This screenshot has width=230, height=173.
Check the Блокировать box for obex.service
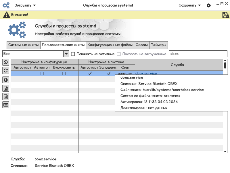[64, 74]
